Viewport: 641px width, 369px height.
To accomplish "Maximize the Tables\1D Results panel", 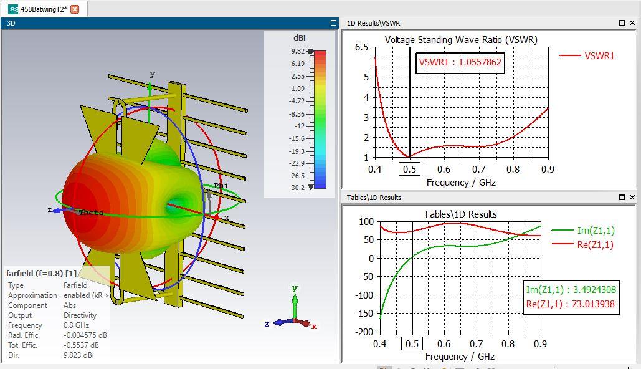I will click(622, 197).
